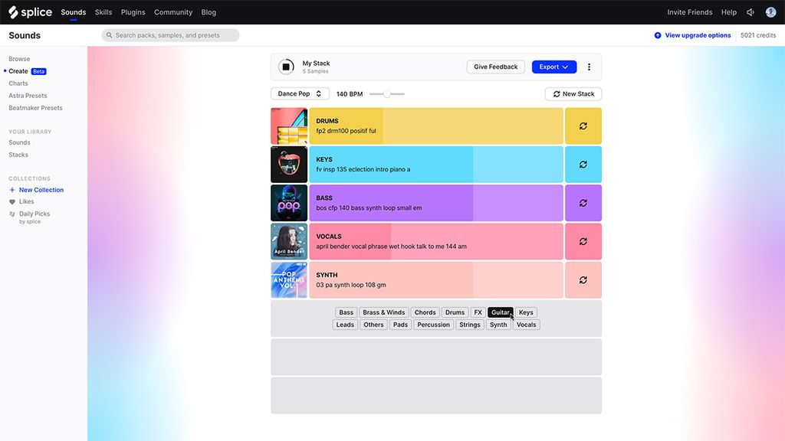Adjust the 140 BPM slider

[387, 93]
